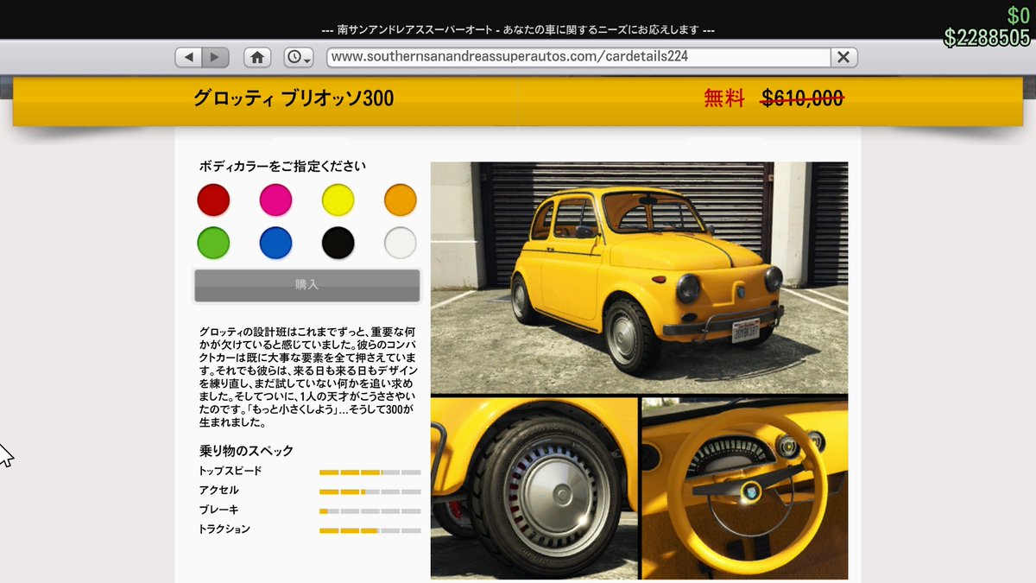This screenshot has width=1036, height=583.
Task: Click the browser forward arrow
Action: (216, 57)
